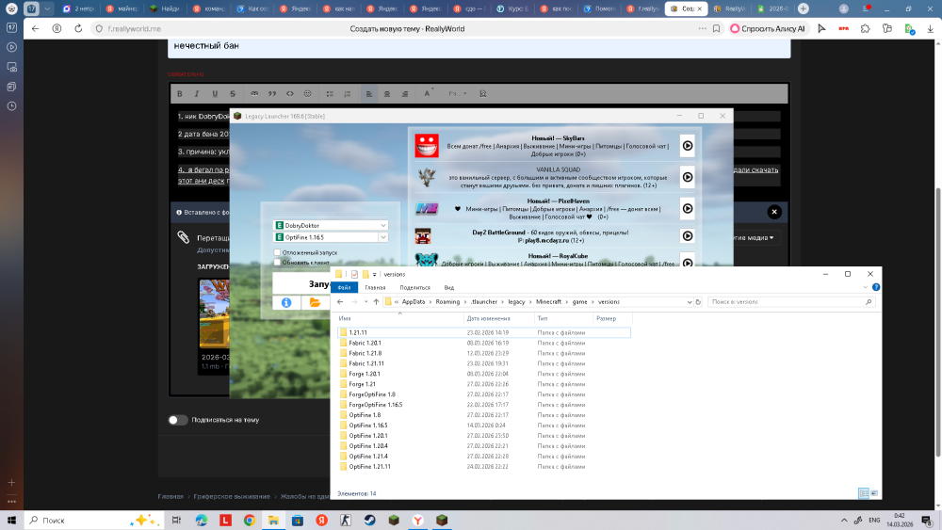942x530 pixels.
Task: Click the uploaded screenshot thumbnail
Action: pos(214,313)
